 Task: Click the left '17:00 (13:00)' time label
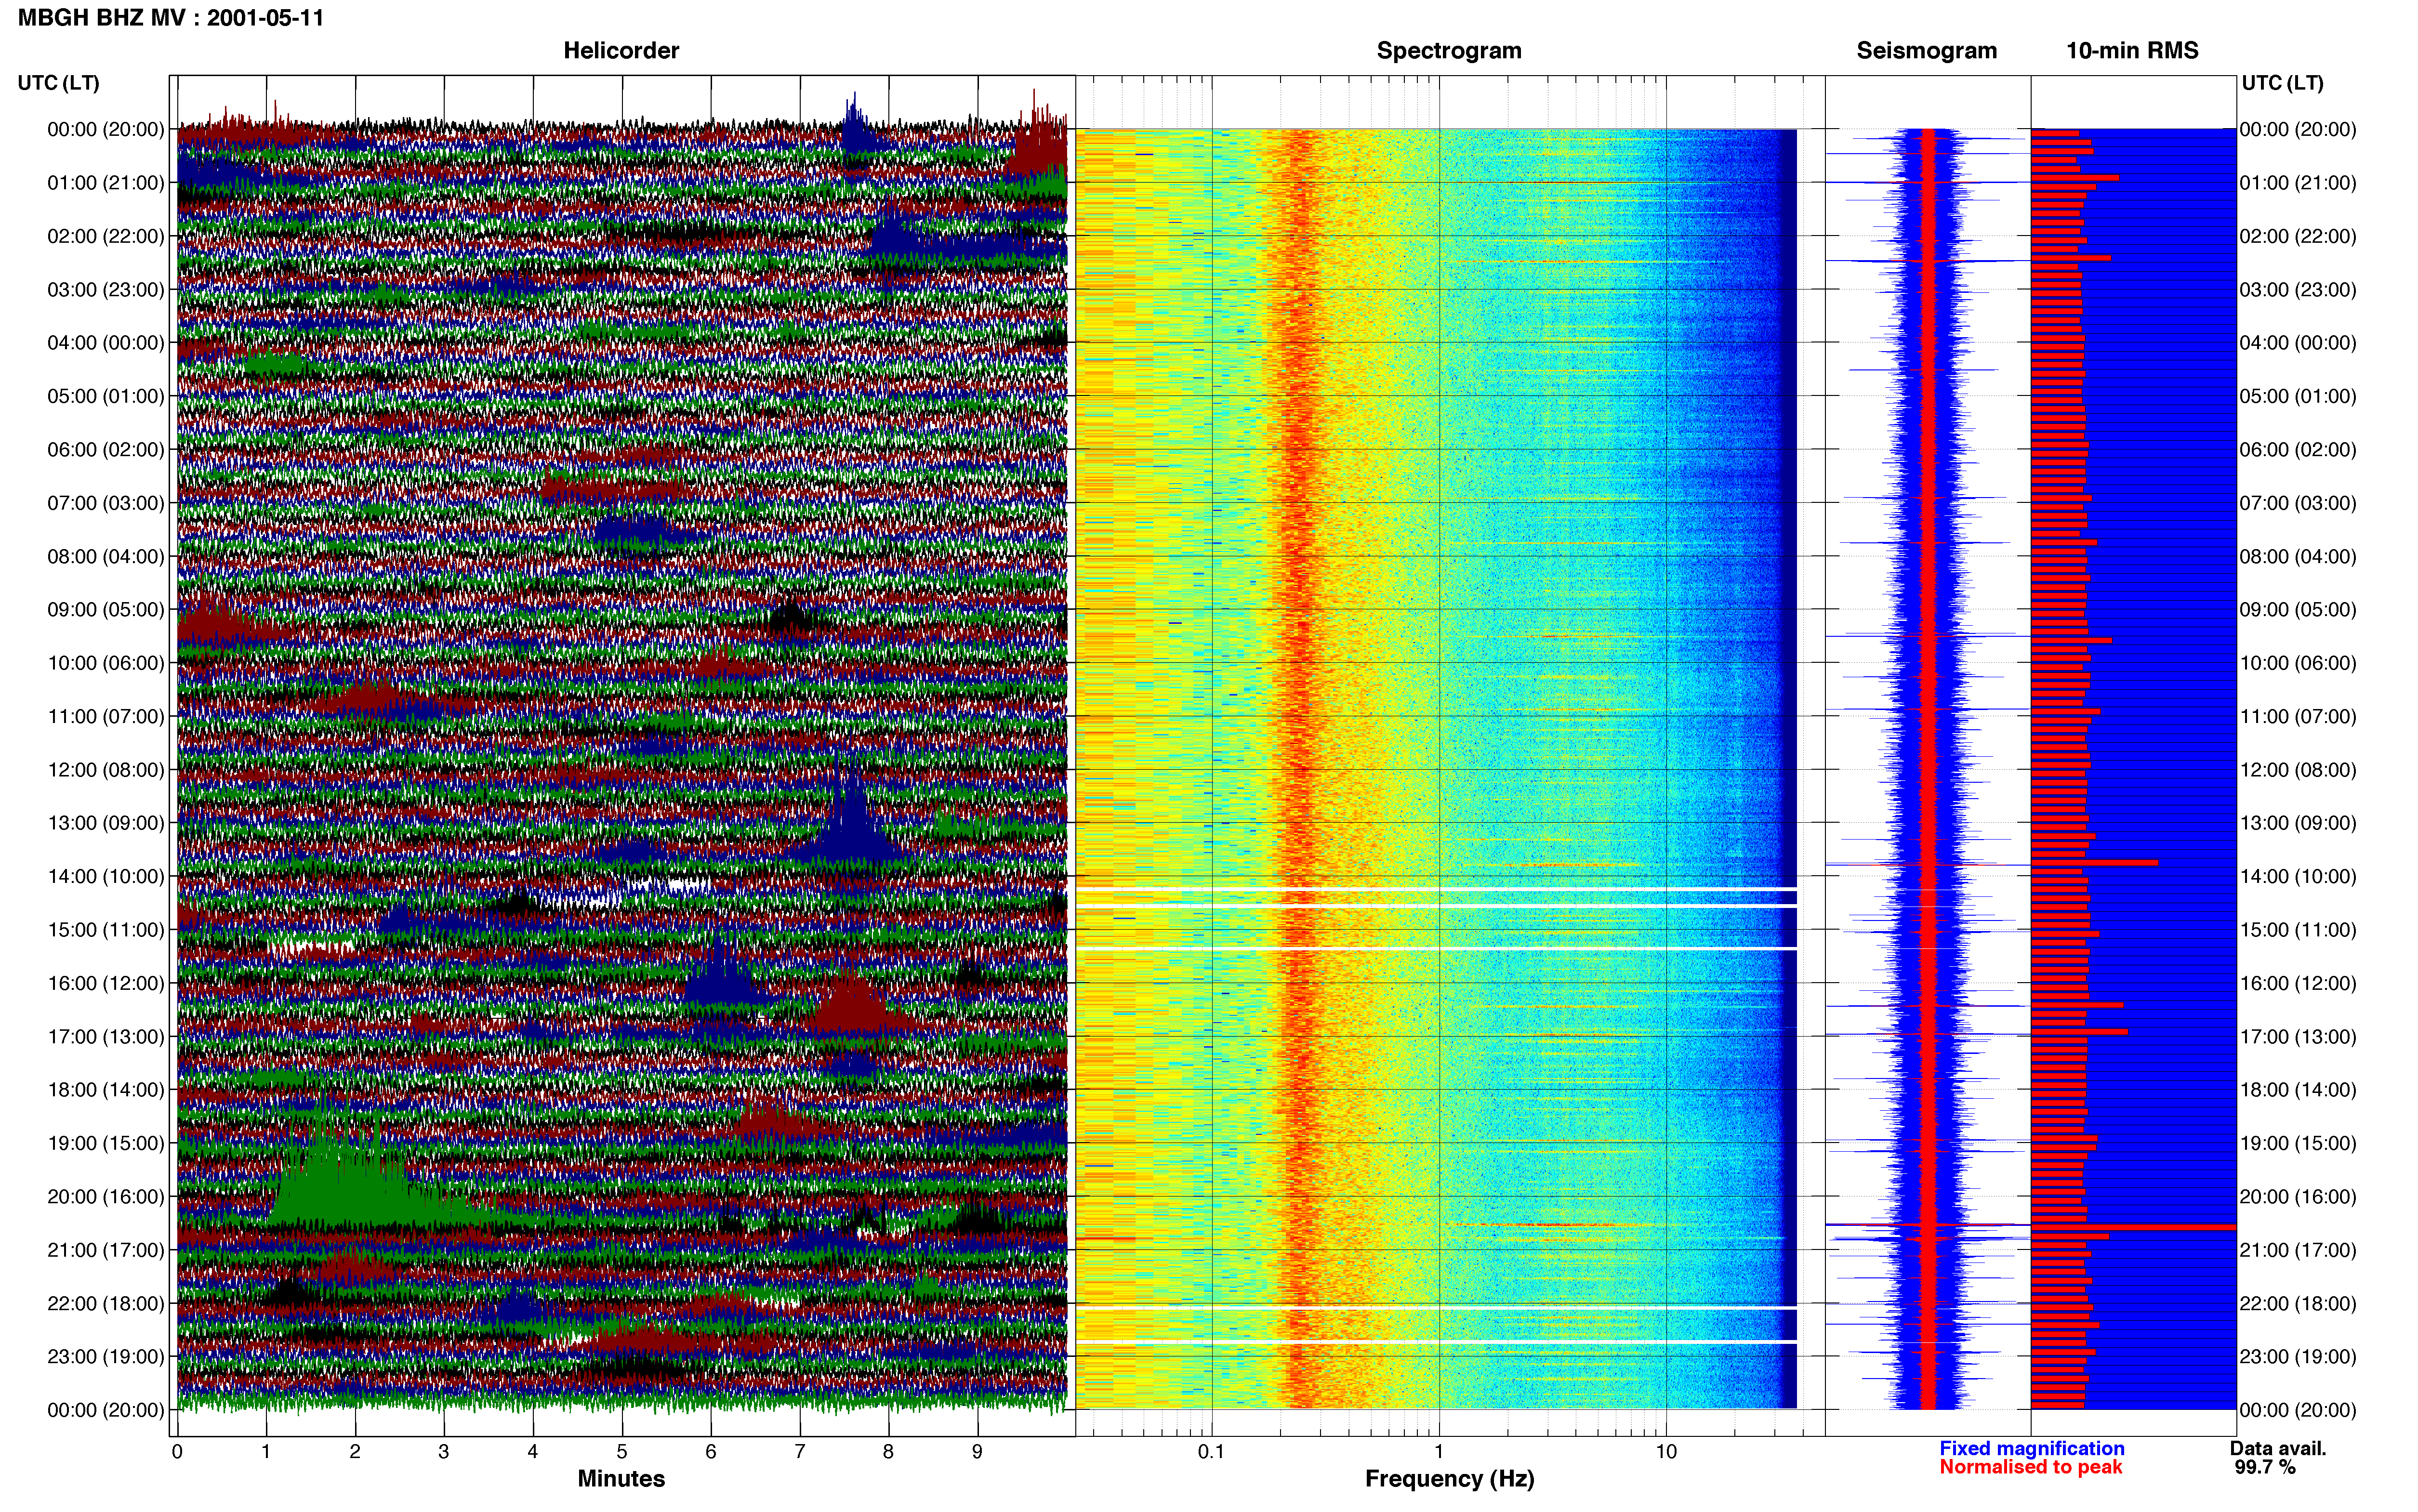pyautogui.click(x=105, y=1037)
